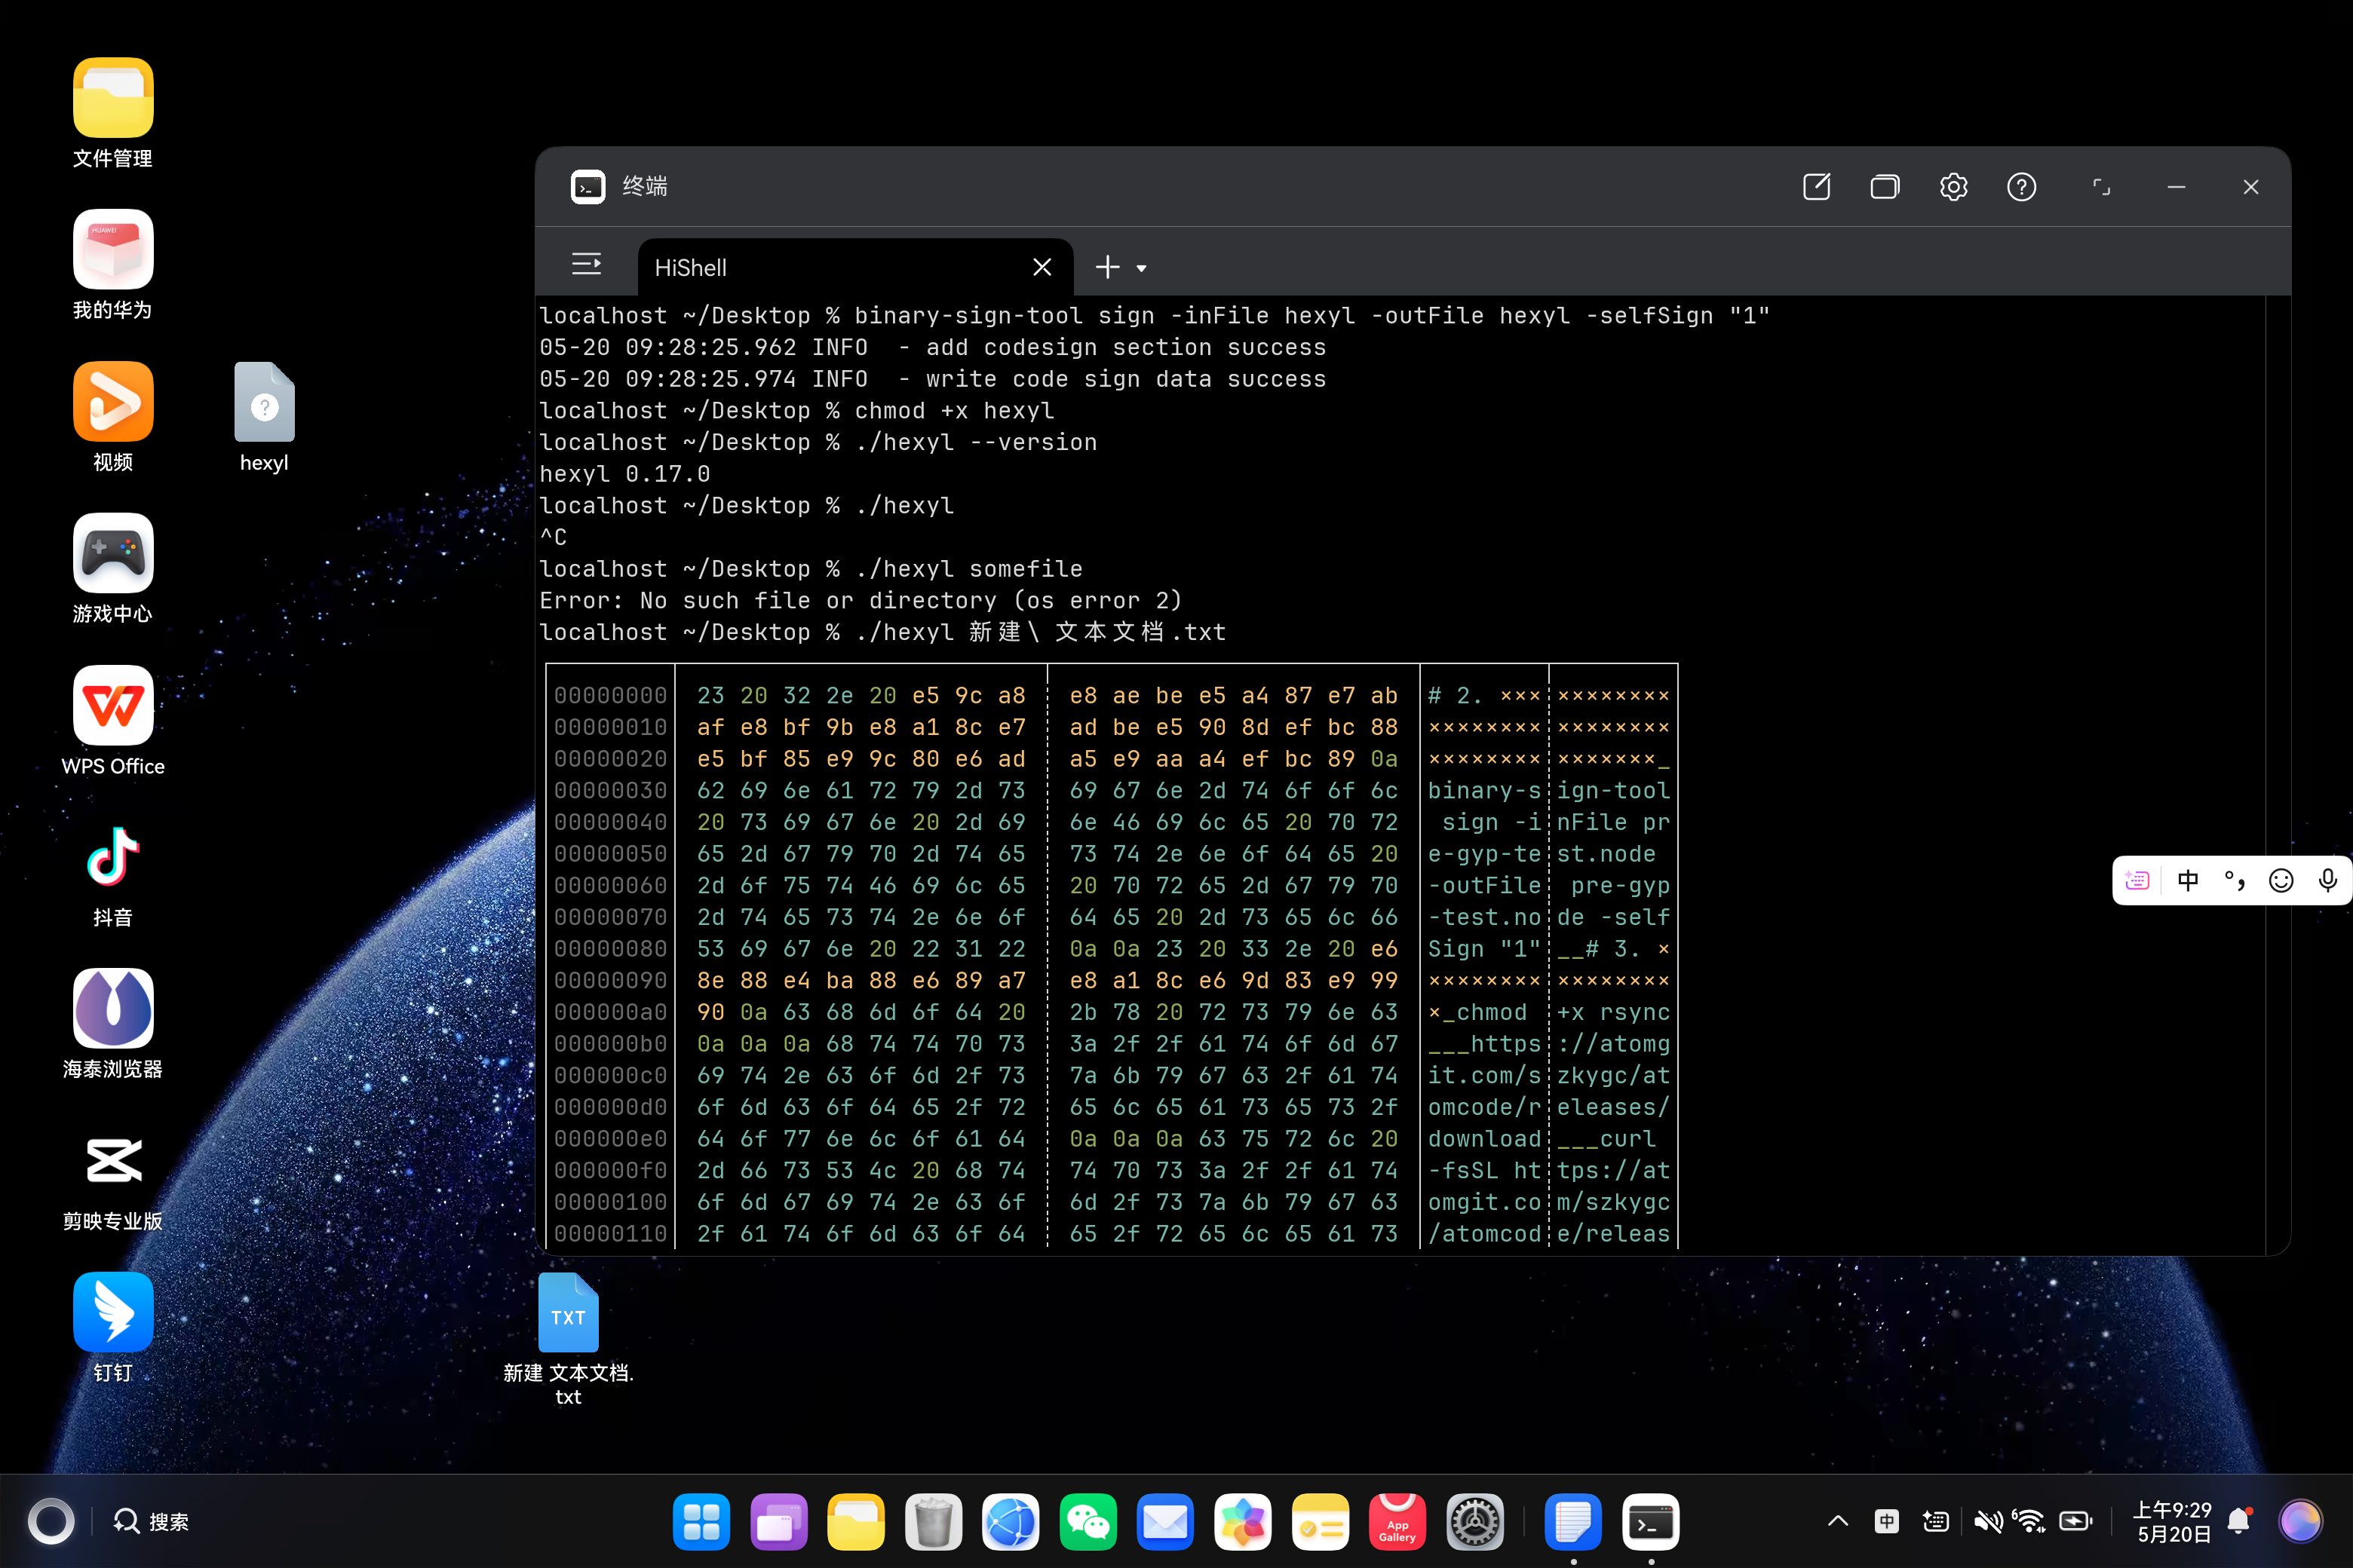This screenshot has height=1568, width=2353.
Task: Click the battery status tray icon
Action: pyautogui.click(x=2076, y=1522)
